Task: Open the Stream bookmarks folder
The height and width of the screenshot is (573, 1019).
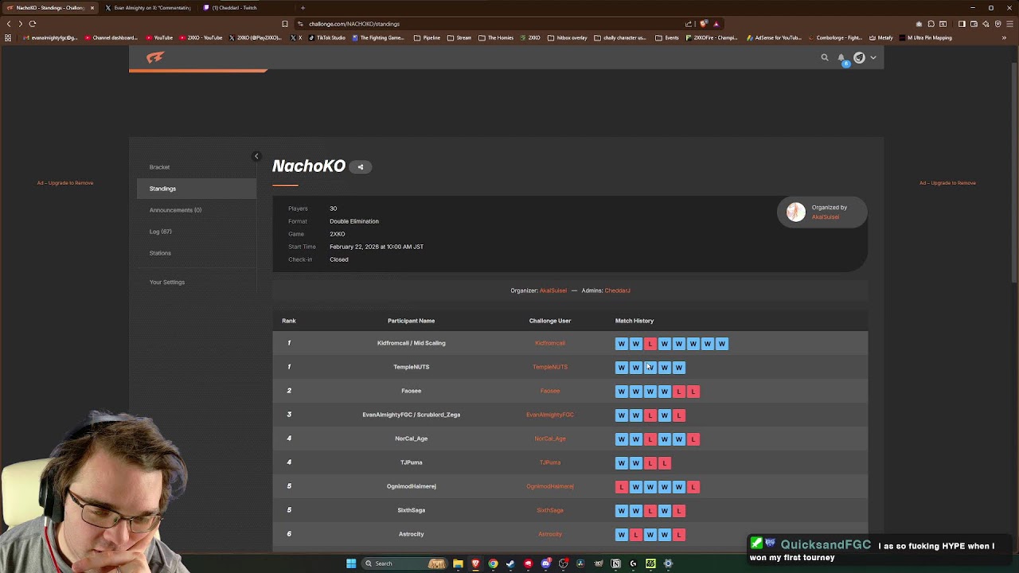Action: [x=459, y=37]
